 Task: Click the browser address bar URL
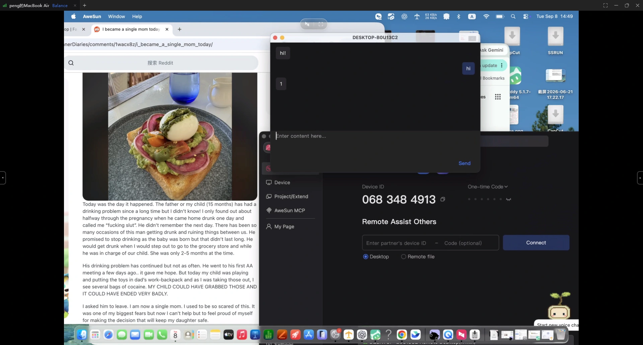(x=138, y=44)
